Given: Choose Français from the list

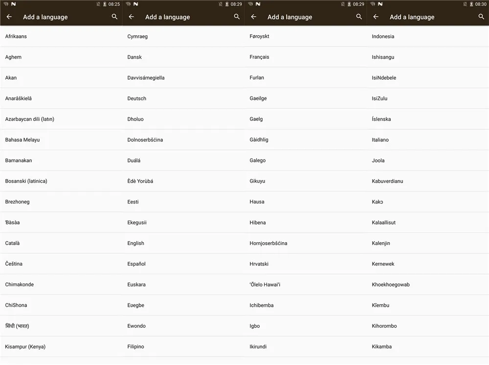Looking at the screenshot, I should [x=306, y=57].
